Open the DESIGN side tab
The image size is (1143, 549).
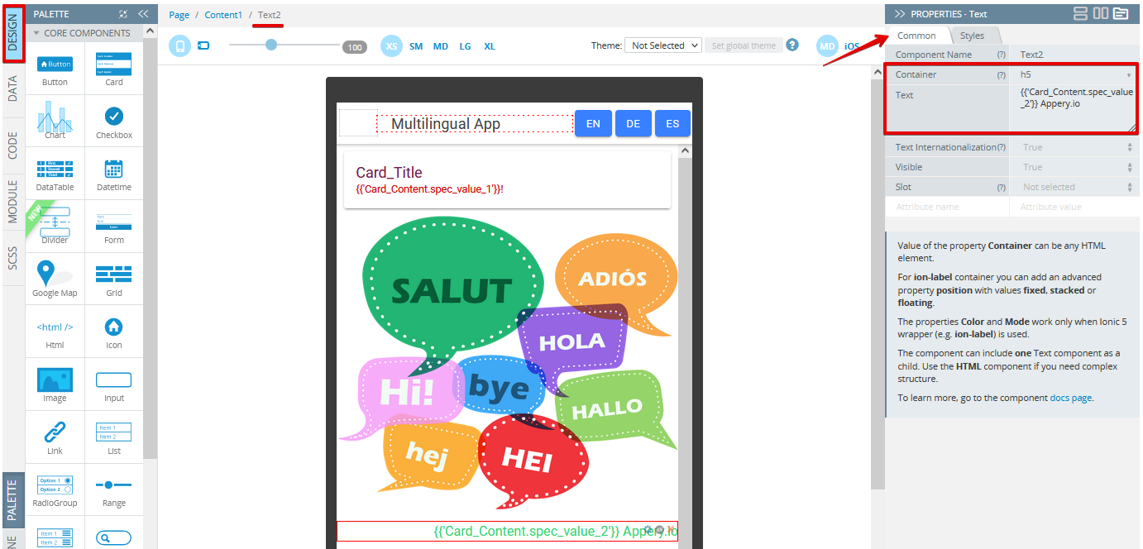coord(12,33)
